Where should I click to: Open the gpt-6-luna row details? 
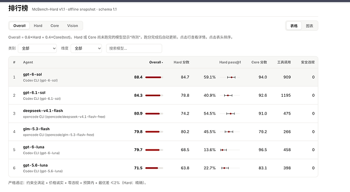point(163,150)
